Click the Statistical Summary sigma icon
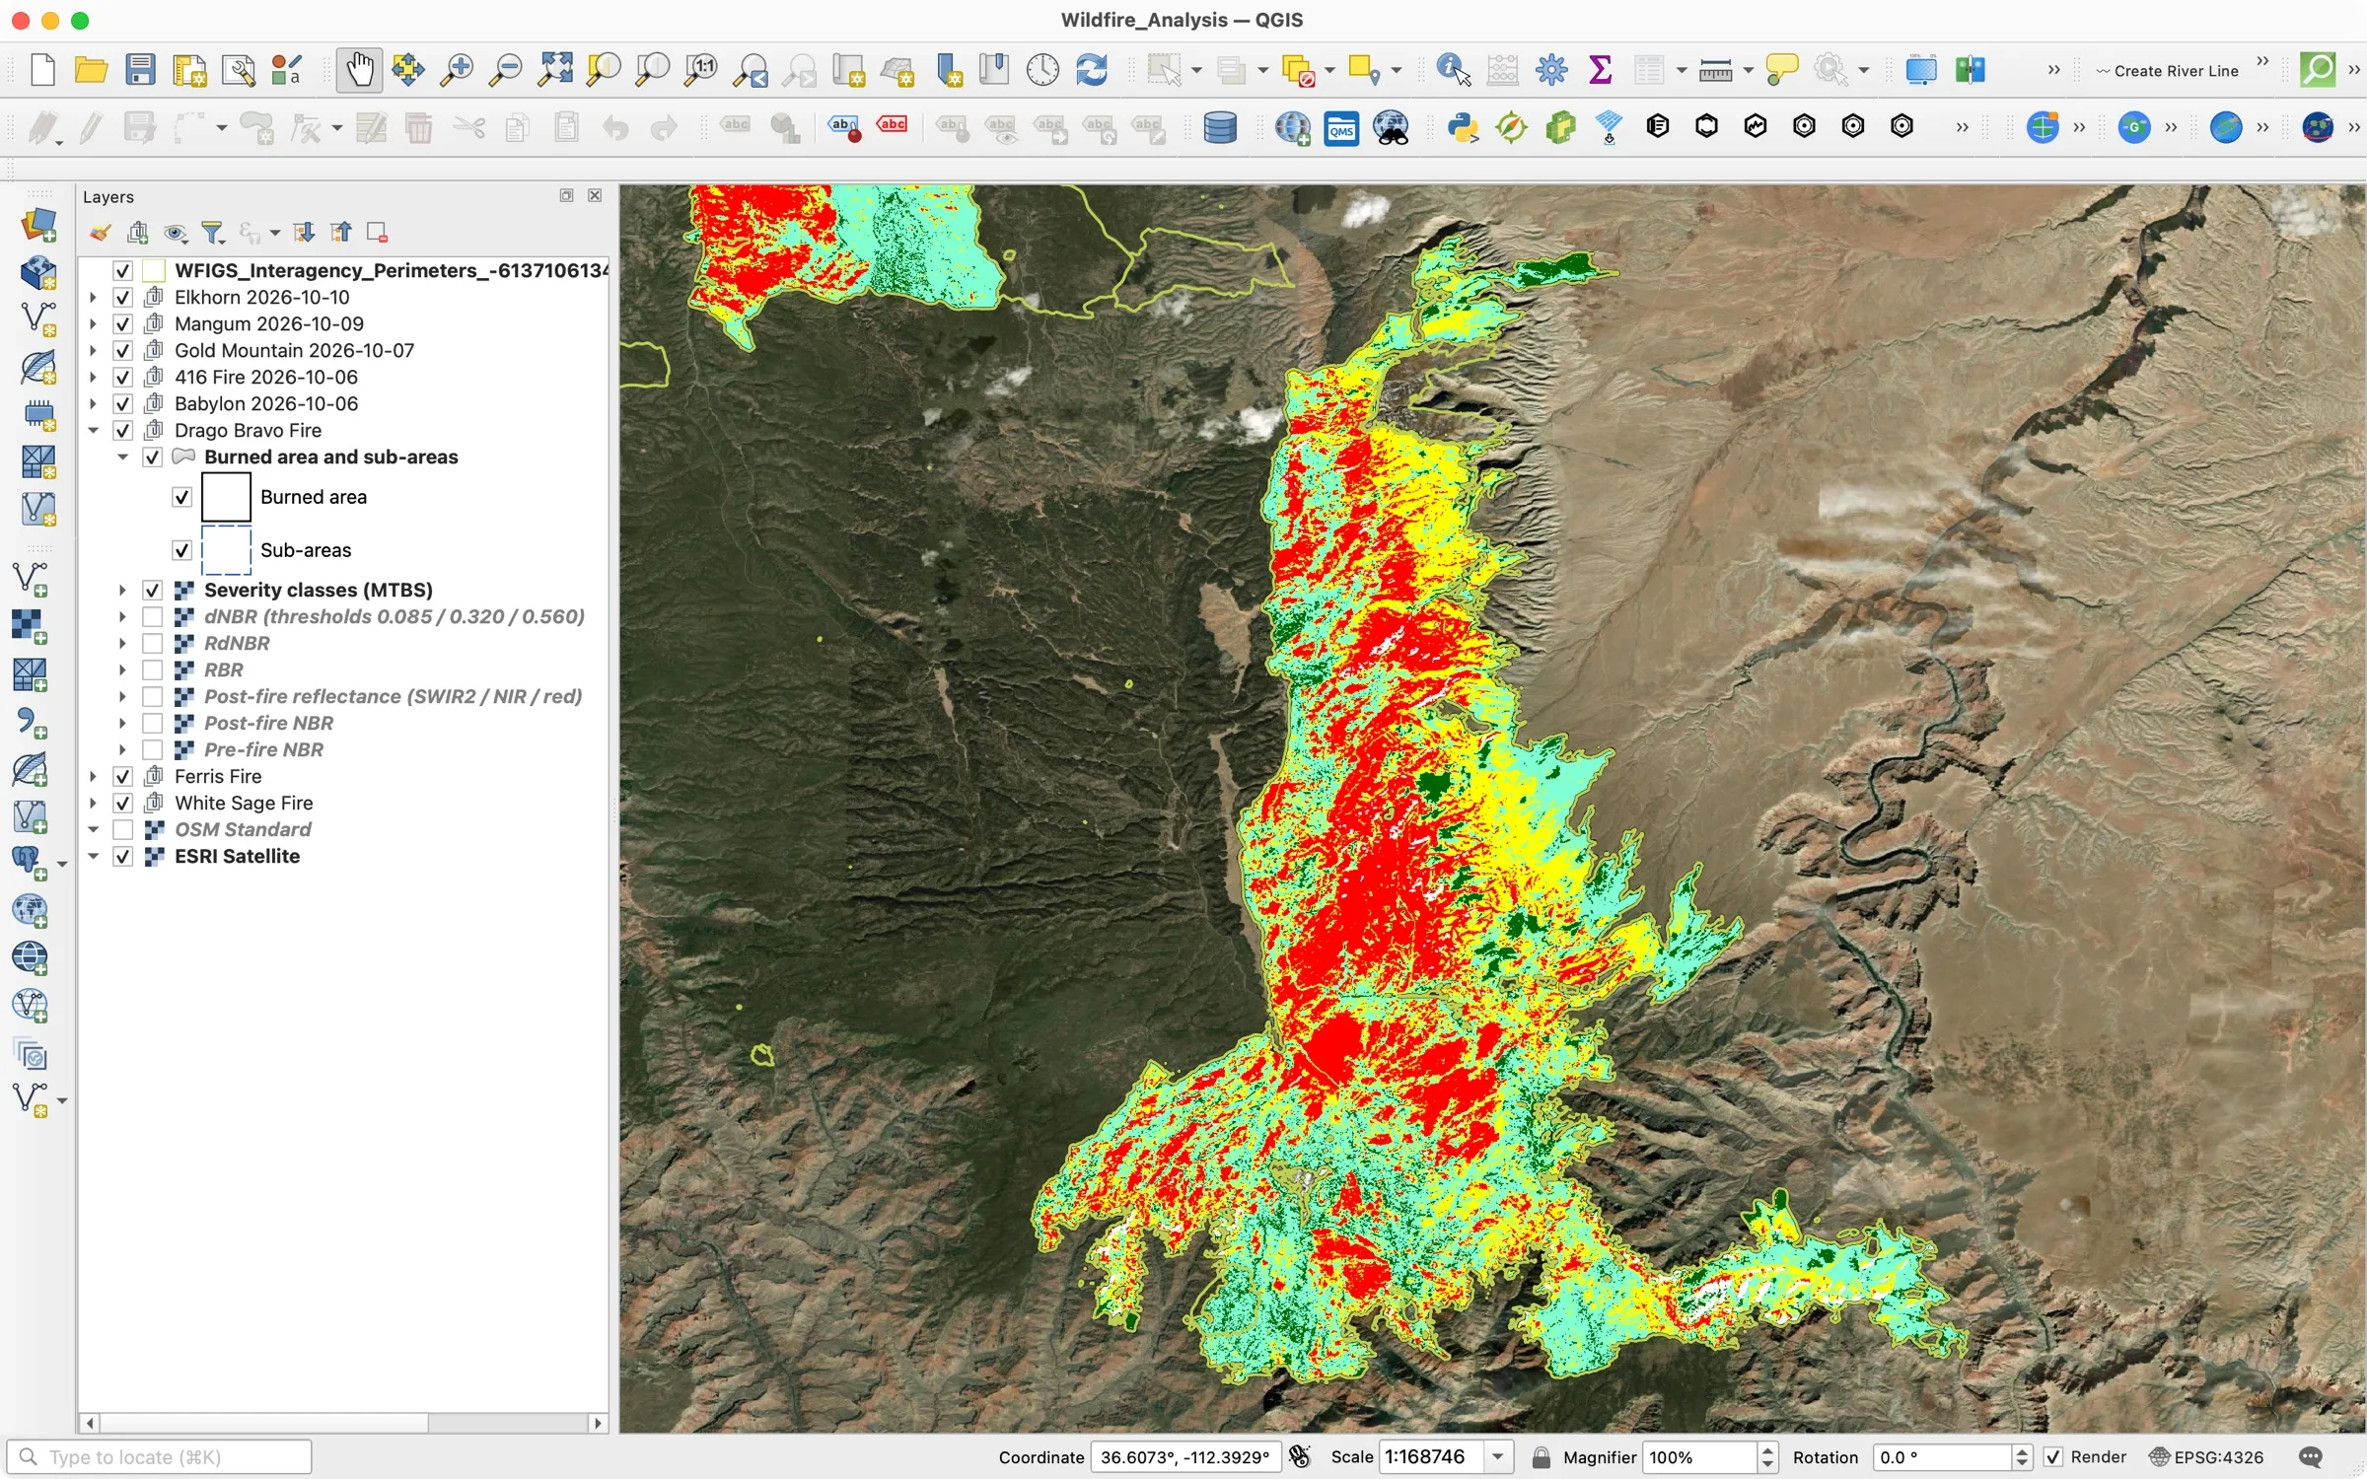2367x1479 pixels. [1600, 70]
